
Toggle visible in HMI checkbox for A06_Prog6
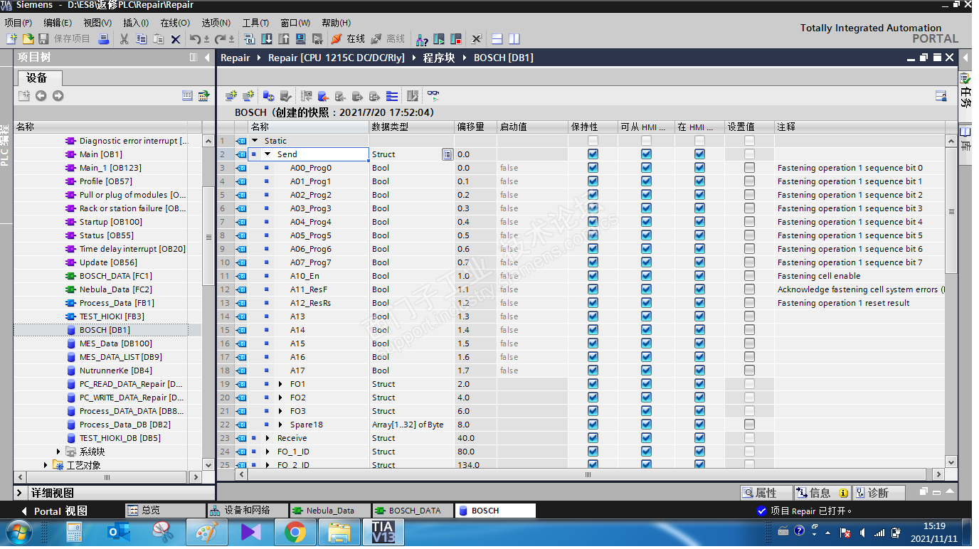pos(699,249)
